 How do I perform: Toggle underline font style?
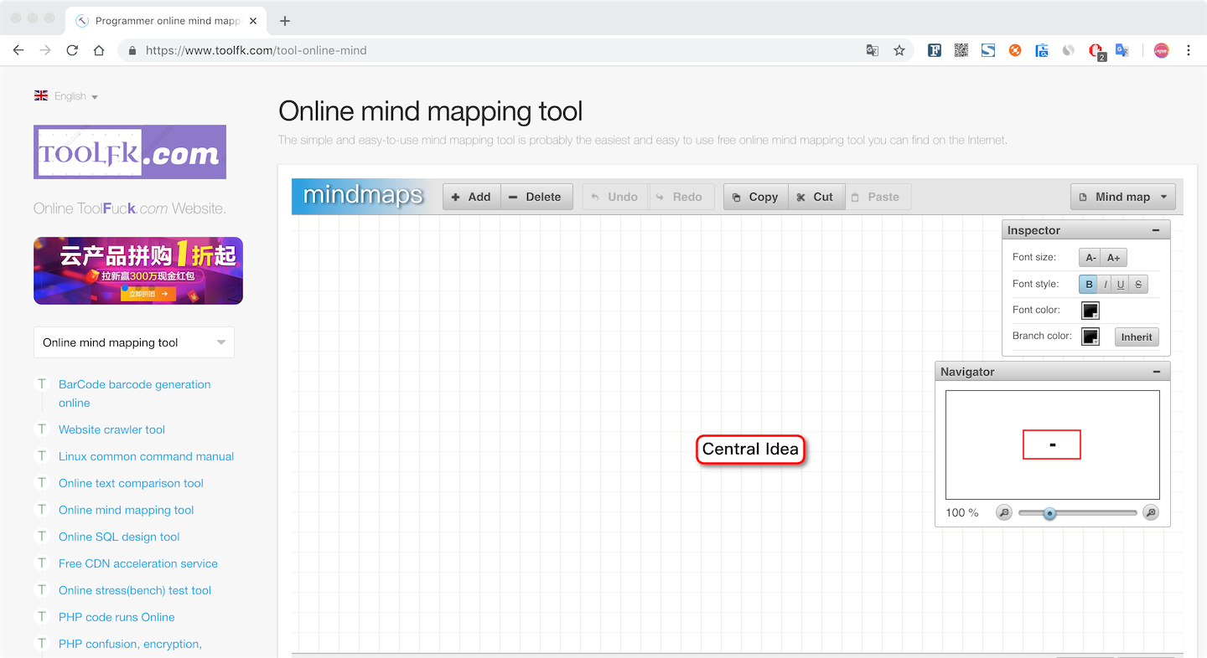(x=1121, y=285)
